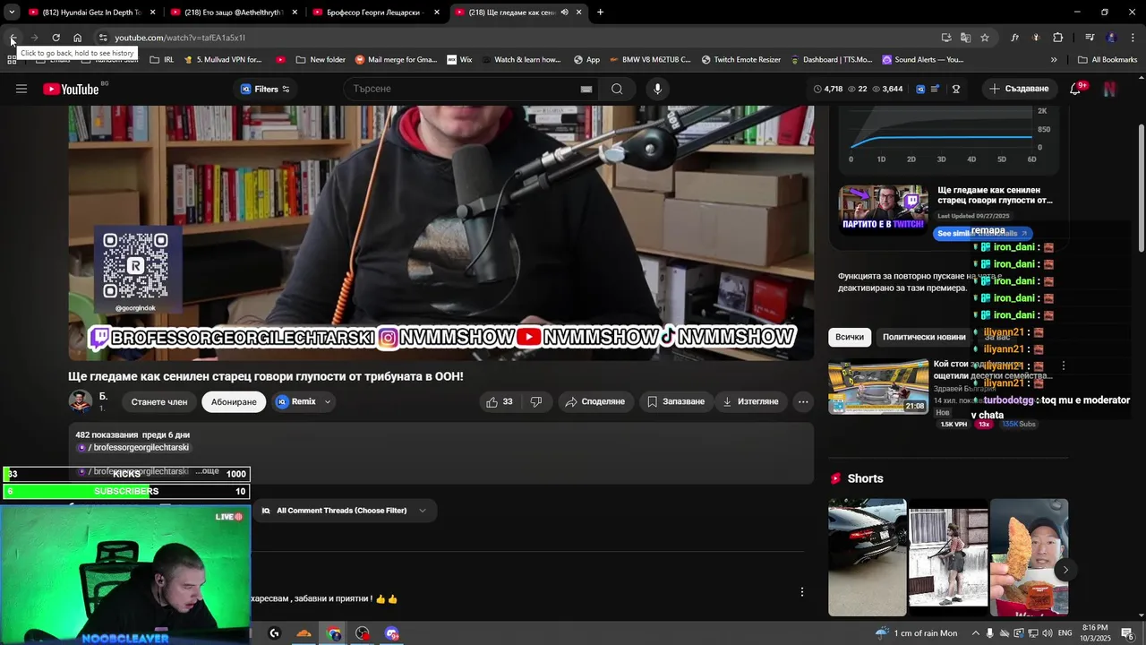Open Chrome from the taskbar

(x=334, y=633)
